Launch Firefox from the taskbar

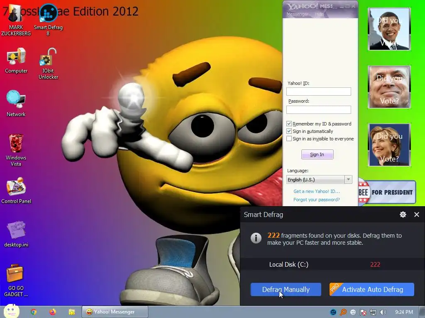click(53, 312)
